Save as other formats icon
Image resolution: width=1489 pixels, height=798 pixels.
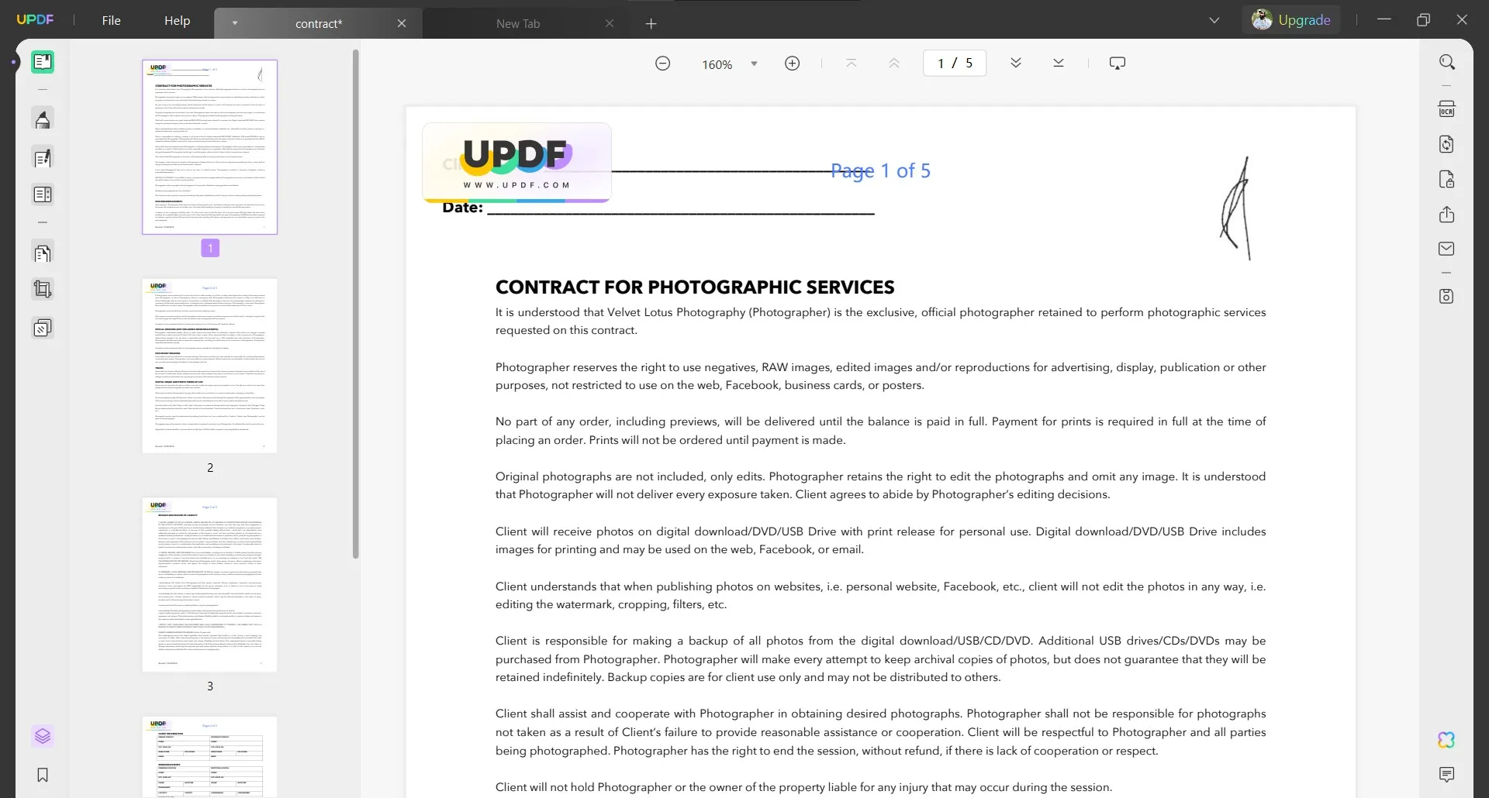click(x=1446, y=296)
